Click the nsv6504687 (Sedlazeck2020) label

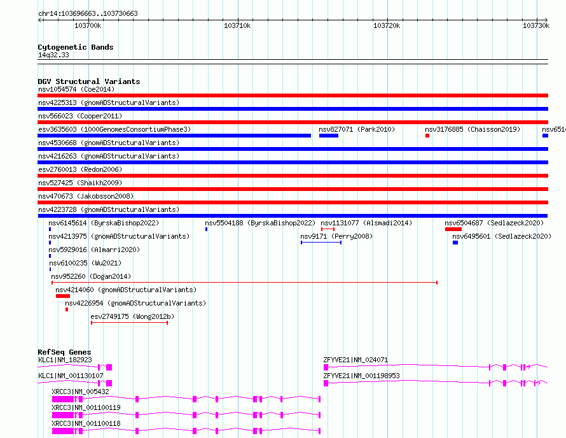tap(494, 223)
